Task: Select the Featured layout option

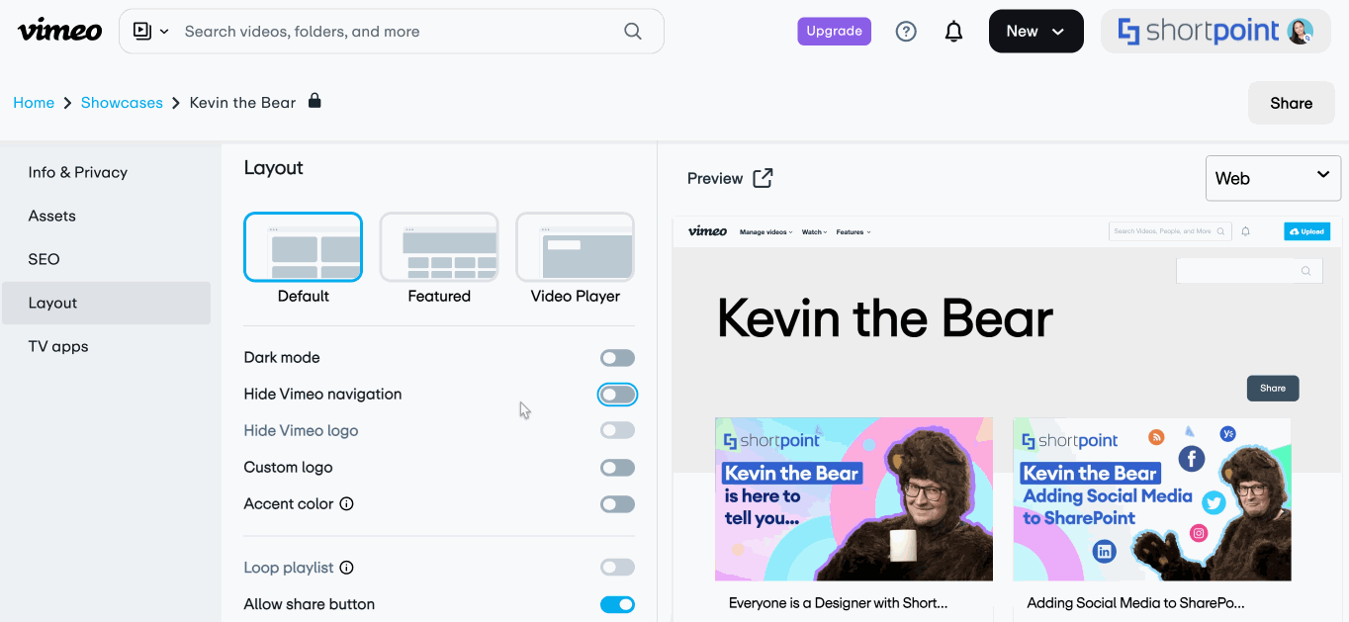Action: click(439, 258)
